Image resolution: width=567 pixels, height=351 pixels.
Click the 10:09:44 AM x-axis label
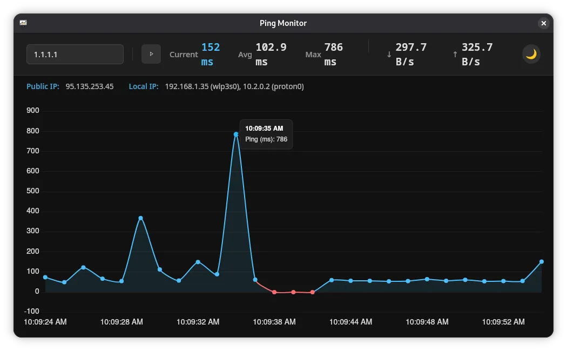(x=351, y=322)
